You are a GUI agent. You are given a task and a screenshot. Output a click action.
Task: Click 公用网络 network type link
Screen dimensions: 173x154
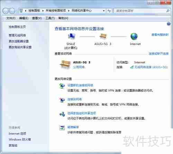(x=79, y=67)
